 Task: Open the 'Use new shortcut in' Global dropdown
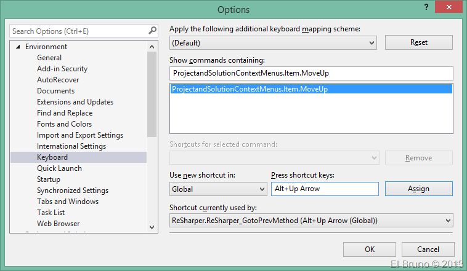[259, 189]
